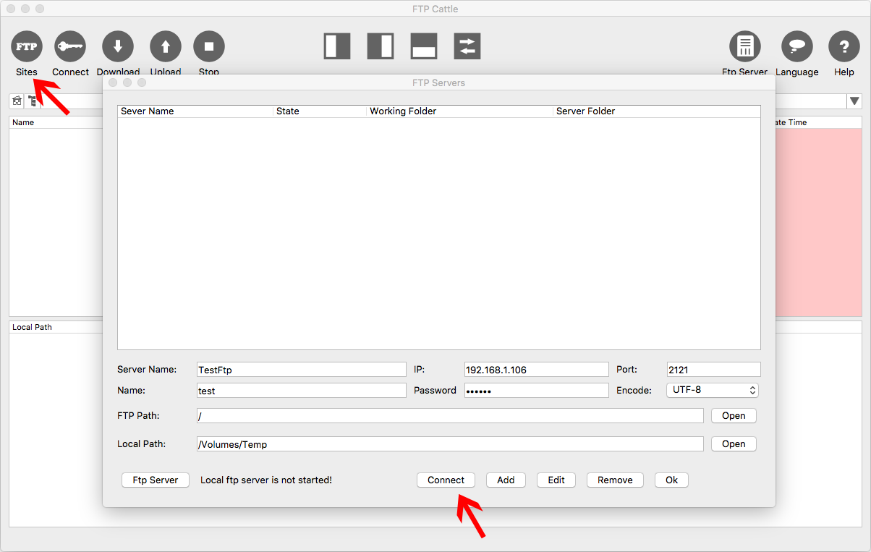Click the Server Name field TestFtp
871x552 pixels.
302,369
